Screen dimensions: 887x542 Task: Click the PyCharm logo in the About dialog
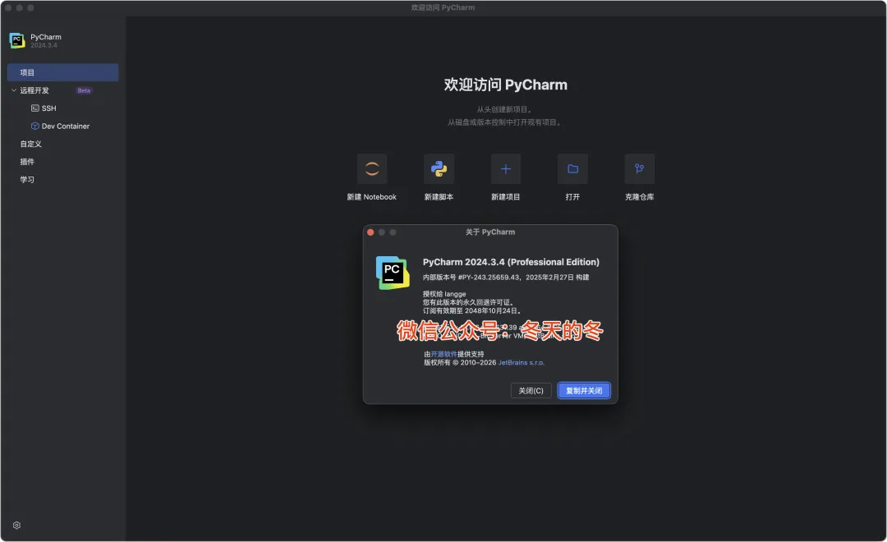click(393, 273)
